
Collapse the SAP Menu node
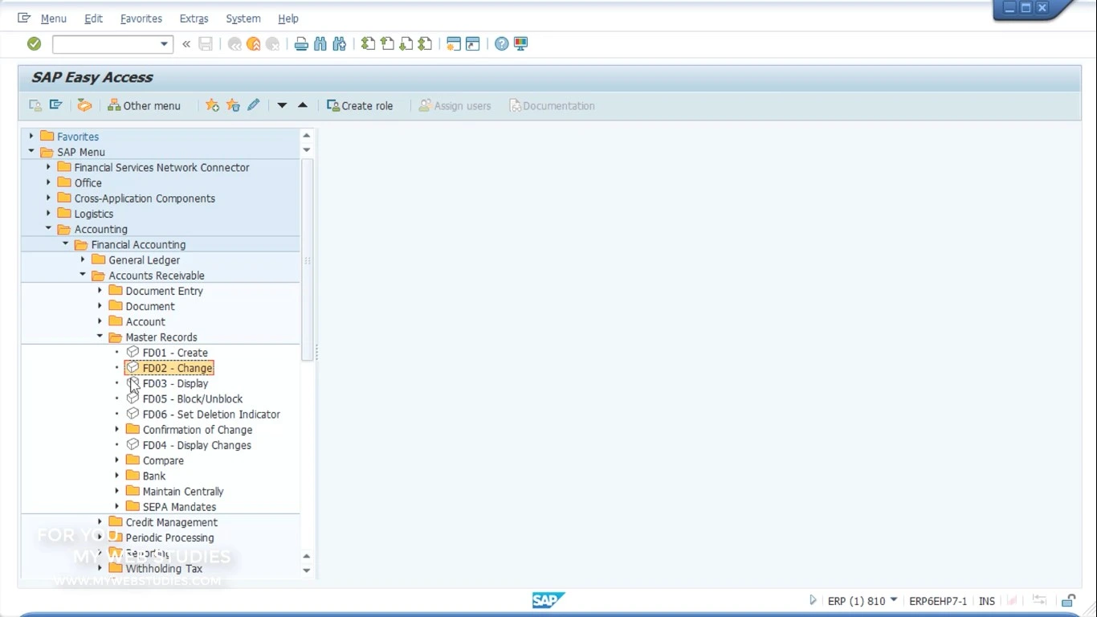[x=31, y=151]
